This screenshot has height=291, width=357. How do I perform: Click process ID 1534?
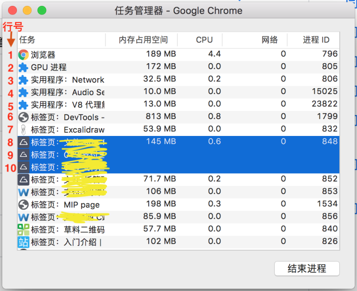coord(327,204)
